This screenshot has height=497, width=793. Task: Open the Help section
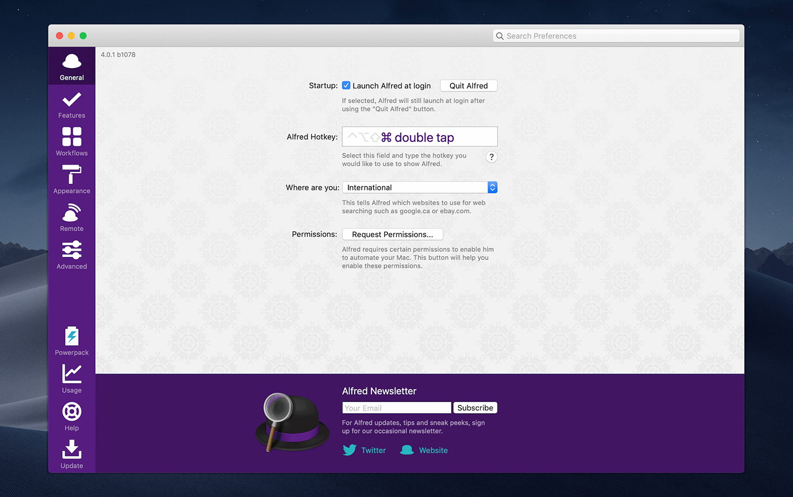(x=71, y=417)
